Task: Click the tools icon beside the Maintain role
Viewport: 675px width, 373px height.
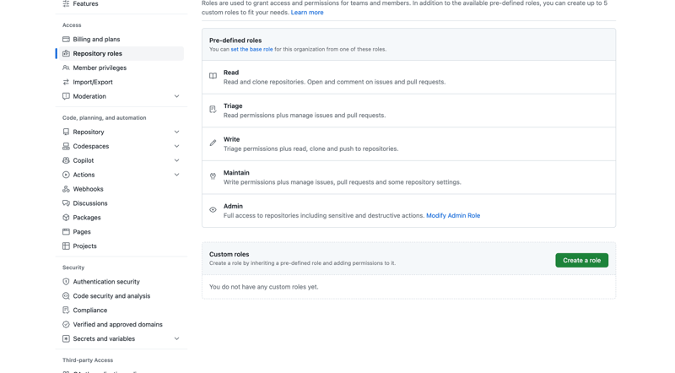Action: coord(213,176)
